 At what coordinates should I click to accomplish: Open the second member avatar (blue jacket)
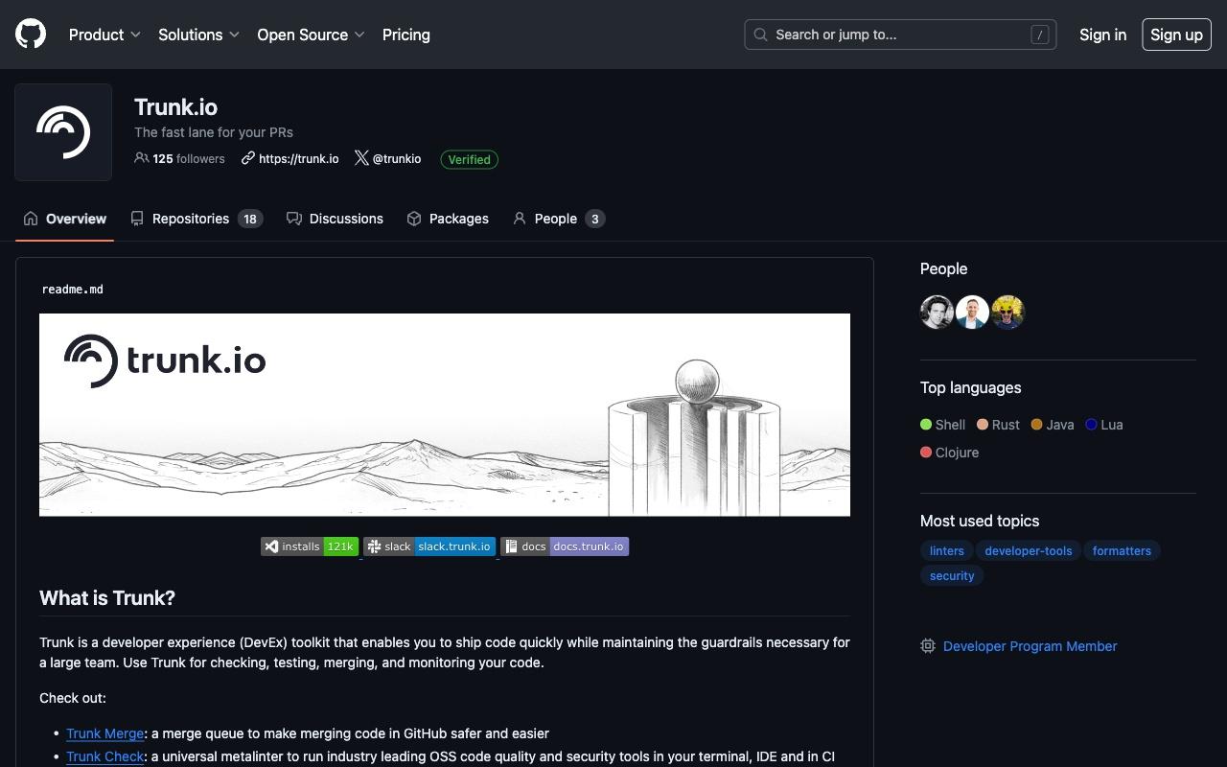pos(972,313)
